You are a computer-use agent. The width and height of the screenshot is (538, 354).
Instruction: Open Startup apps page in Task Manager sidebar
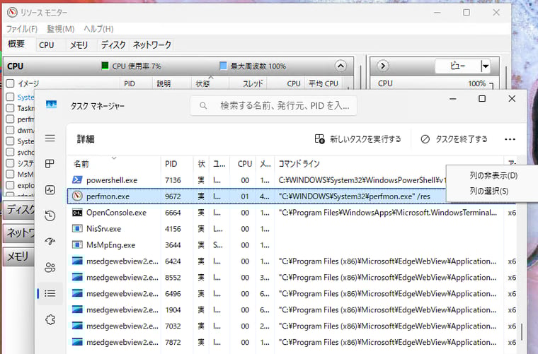(x=50, y=242)
